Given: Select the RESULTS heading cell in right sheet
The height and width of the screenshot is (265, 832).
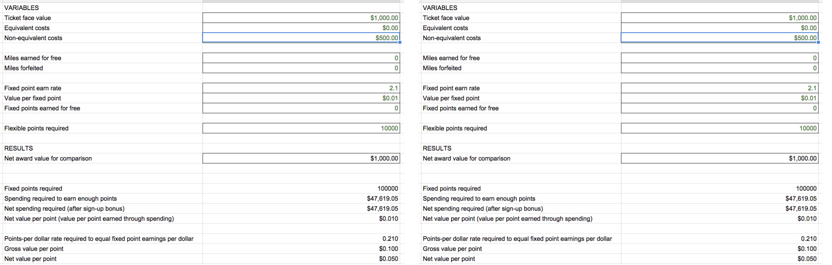Looking at the screenshot, I should pos(437,148).
